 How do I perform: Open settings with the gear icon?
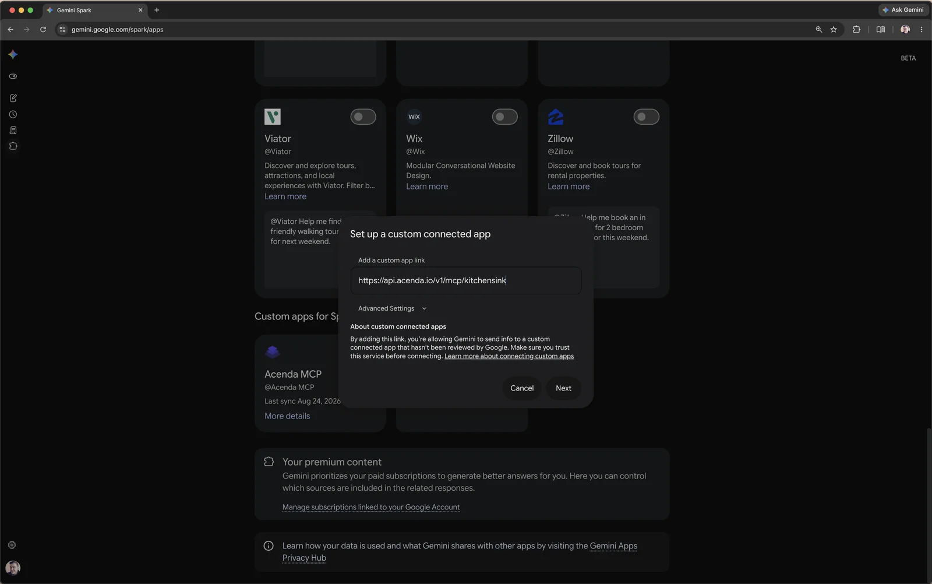[x=12, y=545]
